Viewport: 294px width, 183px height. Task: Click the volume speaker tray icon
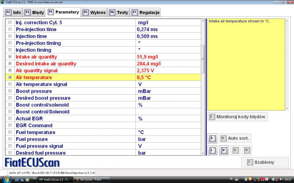click(x=281, y=179)
